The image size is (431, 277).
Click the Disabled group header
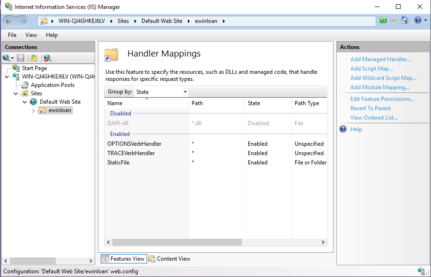coord(120,114)
